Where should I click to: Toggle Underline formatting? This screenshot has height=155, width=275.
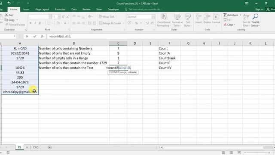tap(40, 23)
